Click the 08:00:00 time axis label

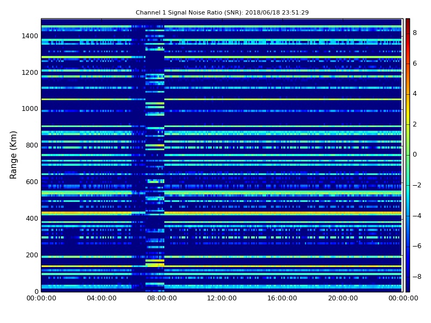(x=162, y=298)
